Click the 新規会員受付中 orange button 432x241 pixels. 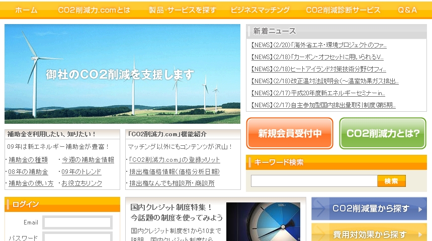(290, 133)
